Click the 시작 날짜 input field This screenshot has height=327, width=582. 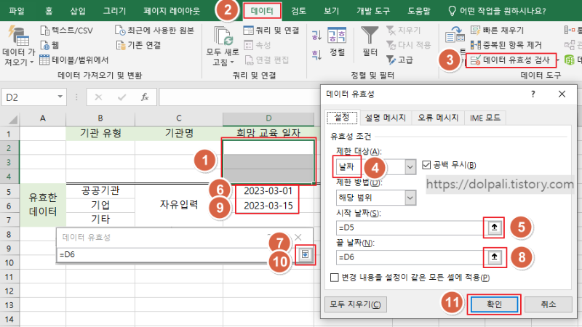click(410, 227)
